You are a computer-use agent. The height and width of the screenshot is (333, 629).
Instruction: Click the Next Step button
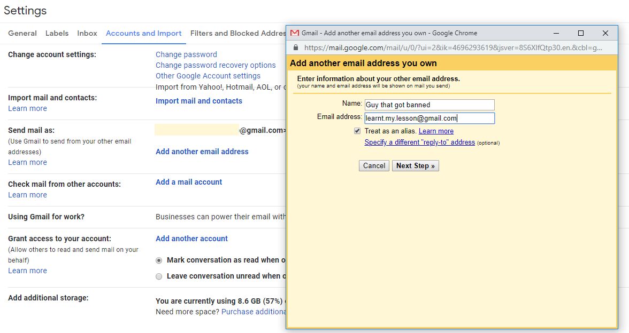[416, 165]
